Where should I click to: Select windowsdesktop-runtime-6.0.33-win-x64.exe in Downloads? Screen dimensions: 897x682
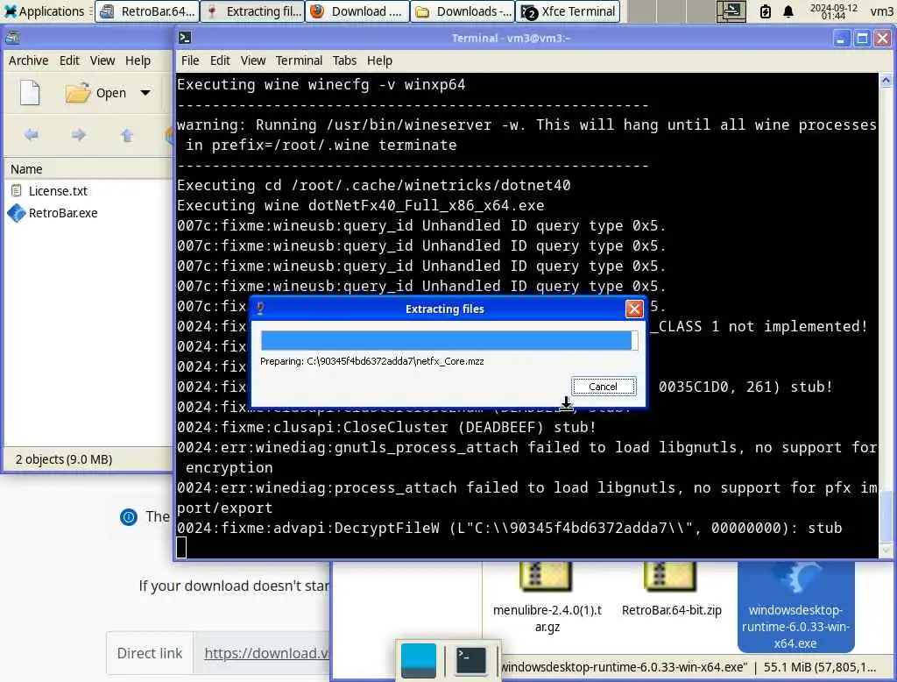click(795, 607)
